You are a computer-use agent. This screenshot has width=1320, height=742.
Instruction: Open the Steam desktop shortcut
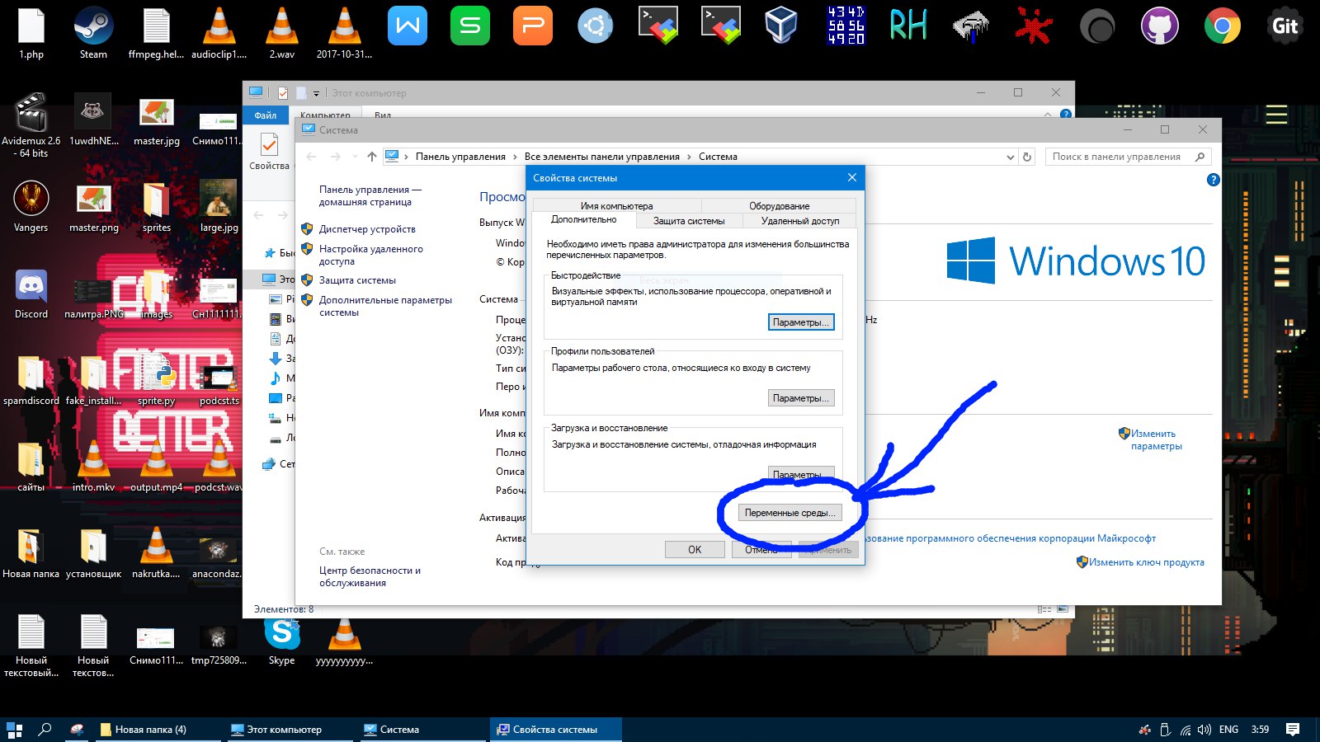[x=93, y=33]
